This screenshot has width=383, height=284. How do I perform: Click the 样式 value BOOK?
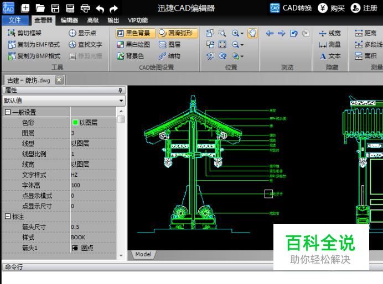click(x=94, y=237)
